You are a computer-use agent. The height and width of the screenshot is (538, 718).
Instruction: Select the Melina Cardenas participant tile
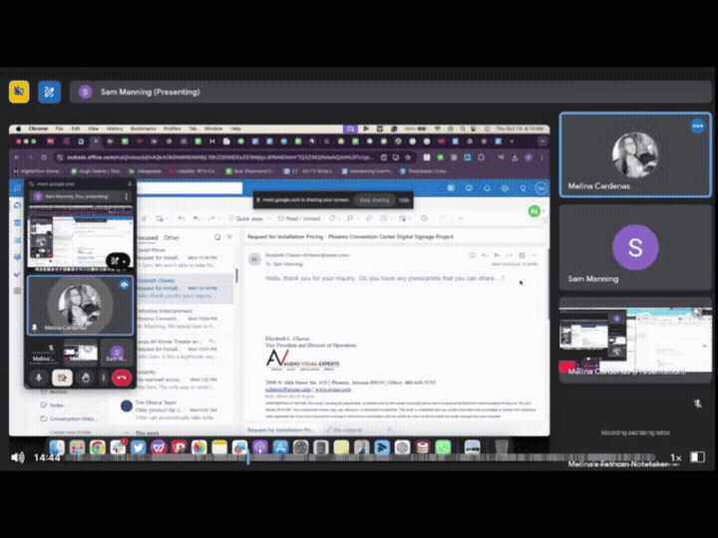tap(635, 154)
